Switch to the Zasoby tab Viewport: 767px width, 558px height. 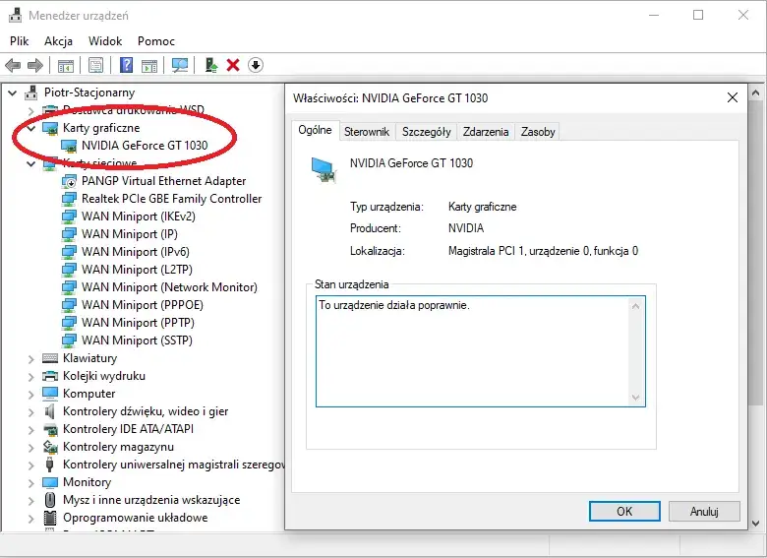tap(538, 132)
